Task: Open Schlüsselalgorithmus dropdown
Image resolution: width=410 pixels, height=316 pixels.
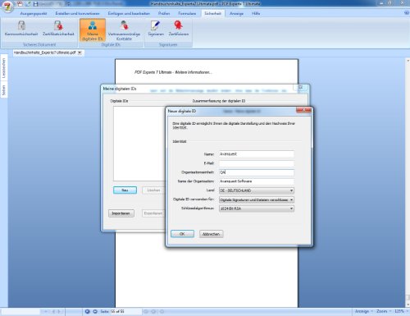Action: click(x=257, y=208)
